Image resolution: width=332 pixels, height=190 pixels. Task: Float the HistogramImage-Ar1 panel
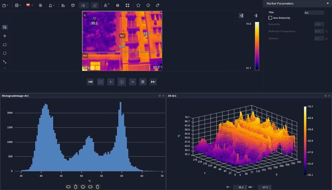(x=160, y=96)
